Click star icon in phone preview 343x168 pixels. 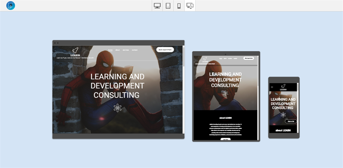(283, 115)
